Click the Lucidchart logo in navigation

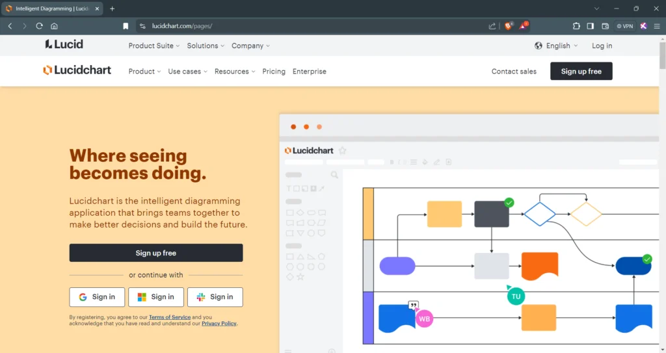(x=77, y=70)
